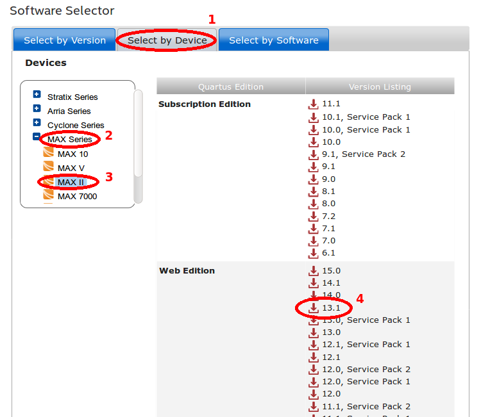Click the MAX V device icon

pyautogui.click(x=49, y=166)
